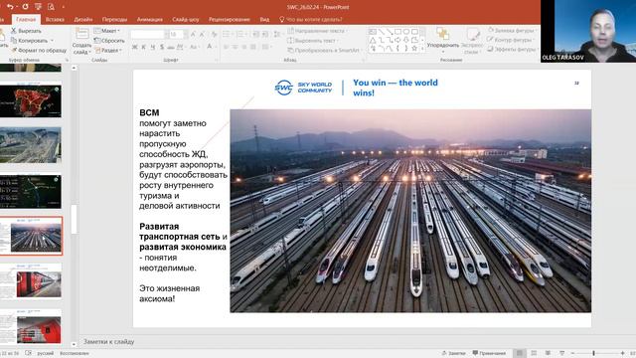Open Section (Раздел) dropdown
This screenshot has height=358, width=636.
coord(108,51)
